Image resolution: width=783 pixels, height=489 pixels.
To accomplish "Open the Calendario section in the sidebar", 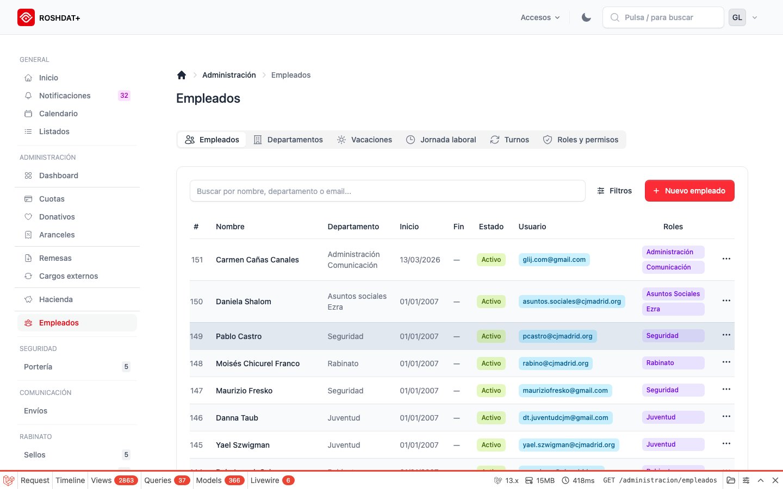I will tap(58, 114).
